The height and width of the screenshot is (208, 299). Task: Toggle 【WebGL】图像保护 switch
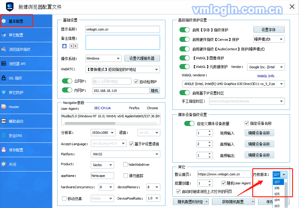tap(184, 58)
